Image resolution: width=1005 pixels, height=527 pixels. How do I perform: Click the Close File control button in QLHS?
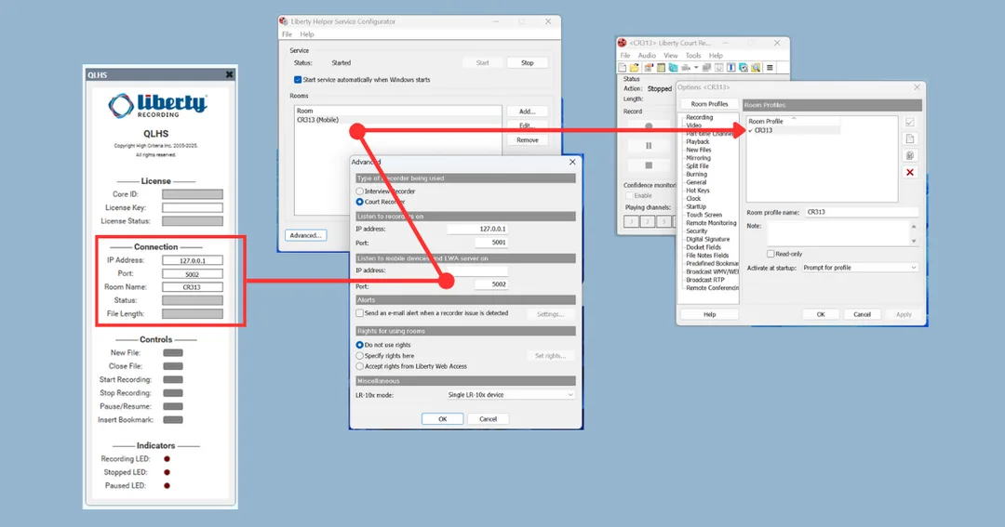click(x=172, y=366)
